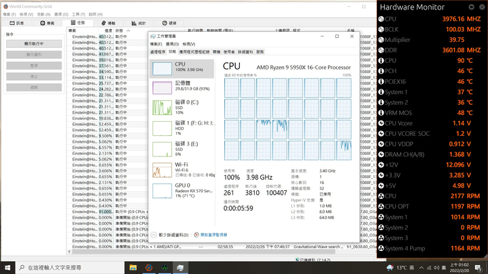Viewport: 488px width, 274px height.
Task: Click the Hardware Monitor taskbar icon
Action: pos(165,267)
